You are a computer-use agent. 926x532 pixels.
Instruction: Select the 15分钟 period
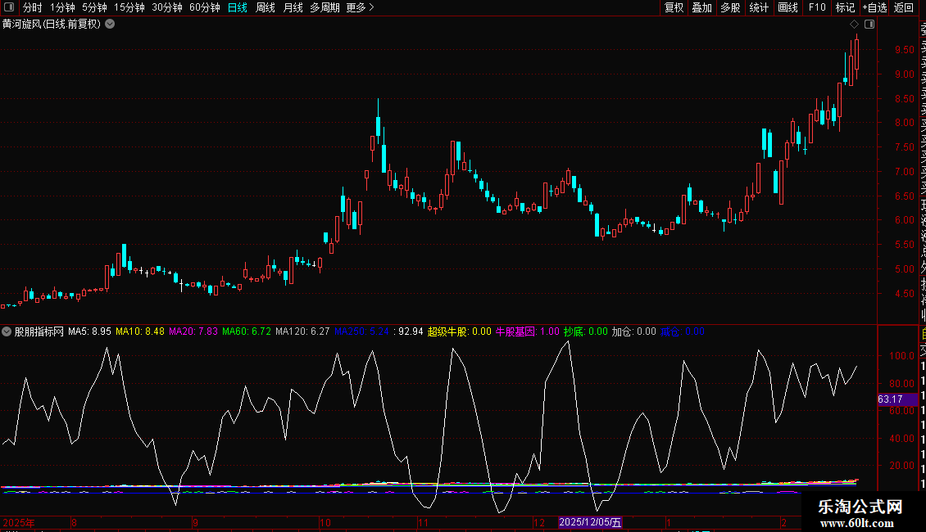(129, 7)
